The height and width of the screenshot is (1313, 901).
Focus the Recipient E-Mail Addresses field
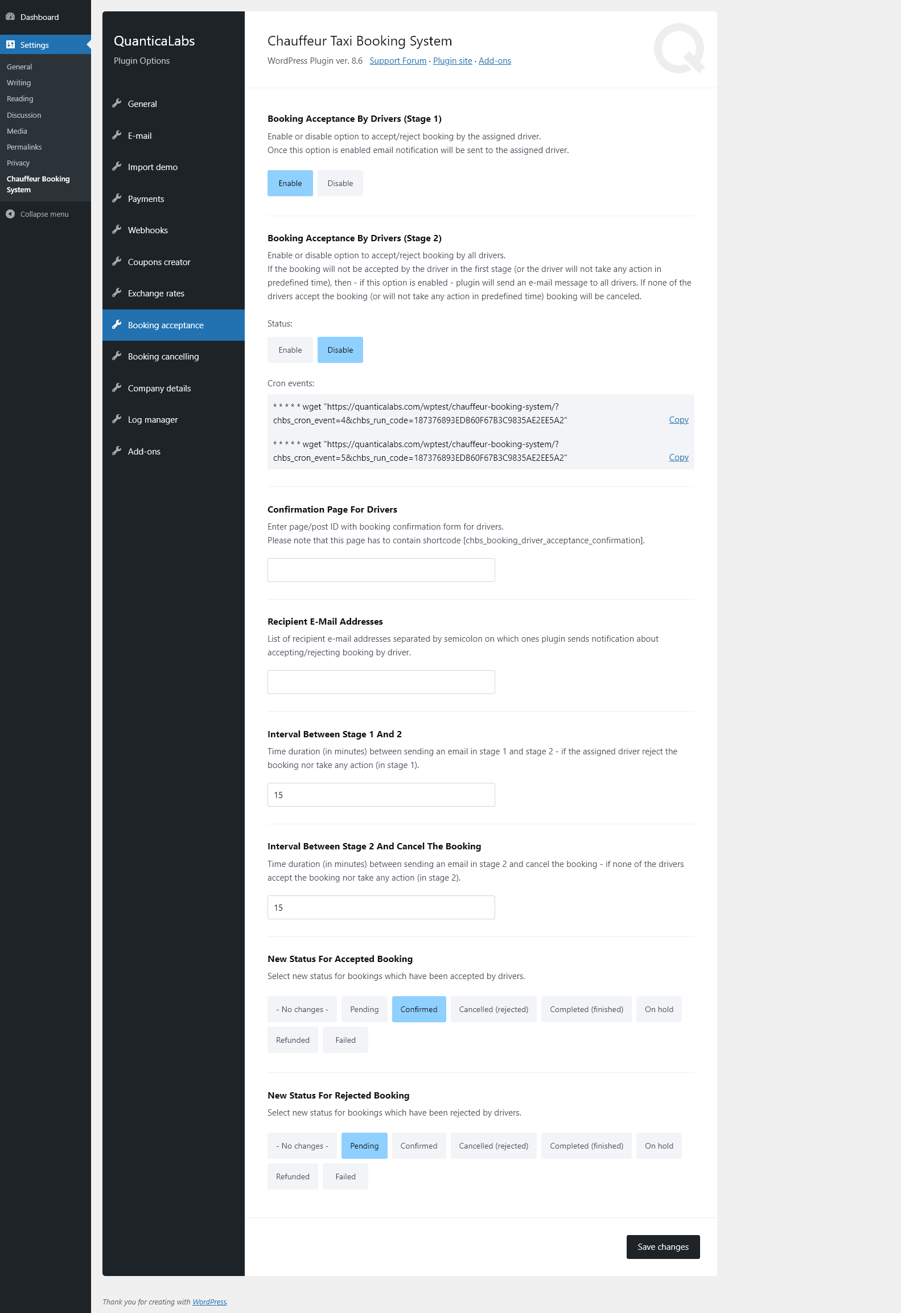pyautogui.click(x=381, y=682)
